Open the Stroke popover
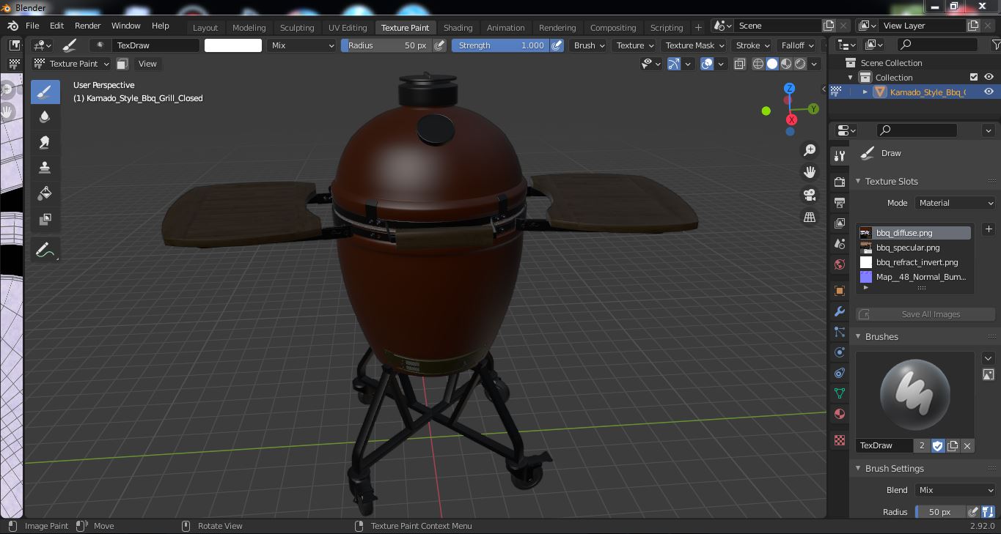This screenshot has height=534, width=1001. point(752,45)
